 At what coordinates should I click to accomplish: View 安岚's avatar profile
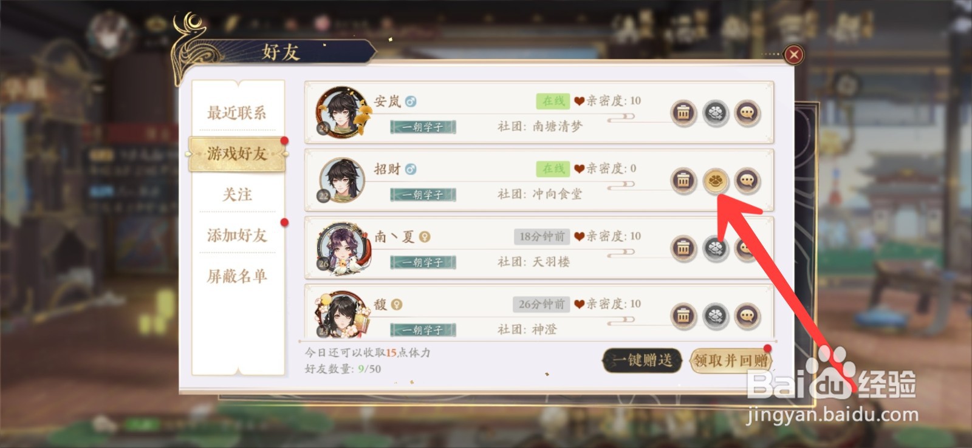coord(342,112)
